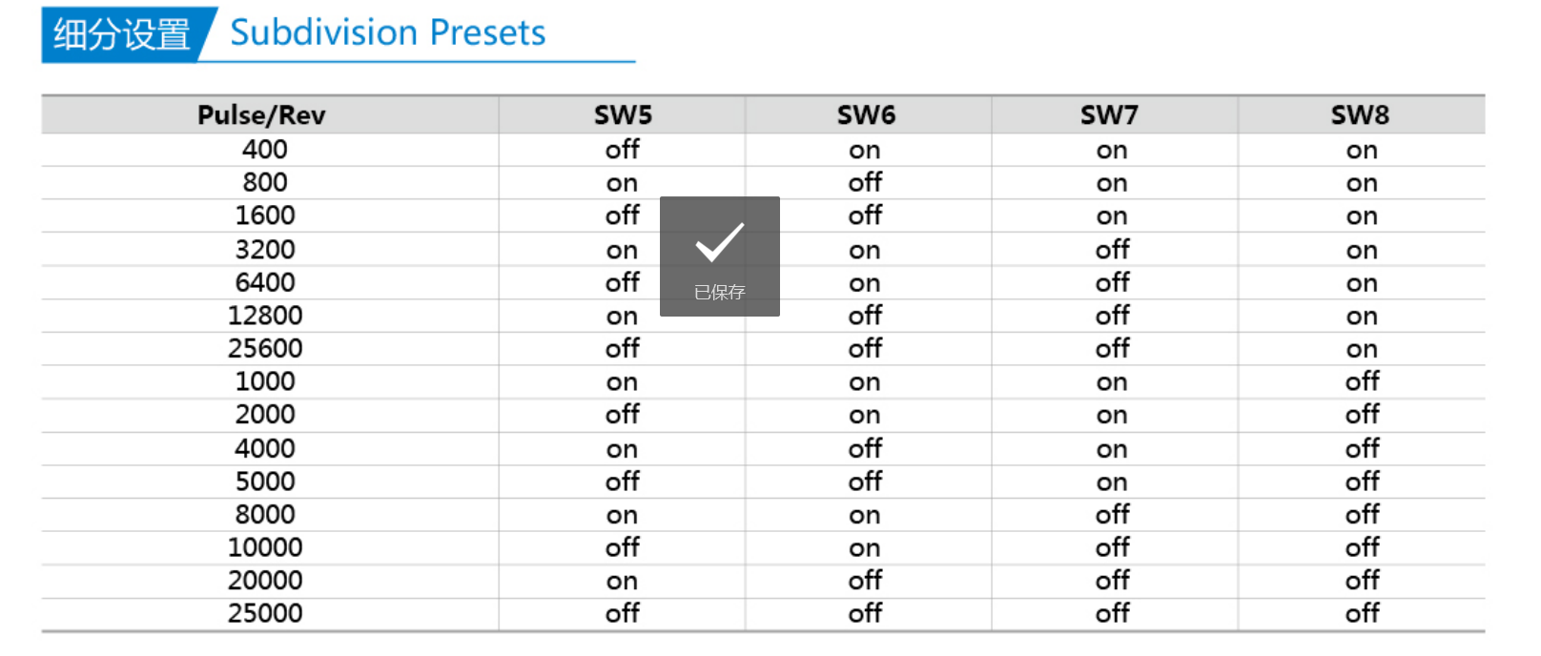Screen dimensions: 1541x656
Task: Choose the 5000 Pulse/Rev cell
Action: [264, 482]
